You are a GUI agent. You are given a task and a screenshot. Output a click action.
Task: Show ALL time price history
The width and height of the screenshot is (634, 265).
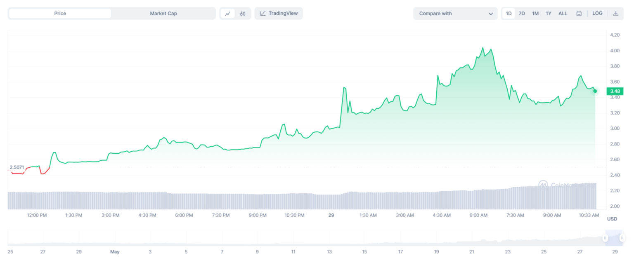pos(563,14)
